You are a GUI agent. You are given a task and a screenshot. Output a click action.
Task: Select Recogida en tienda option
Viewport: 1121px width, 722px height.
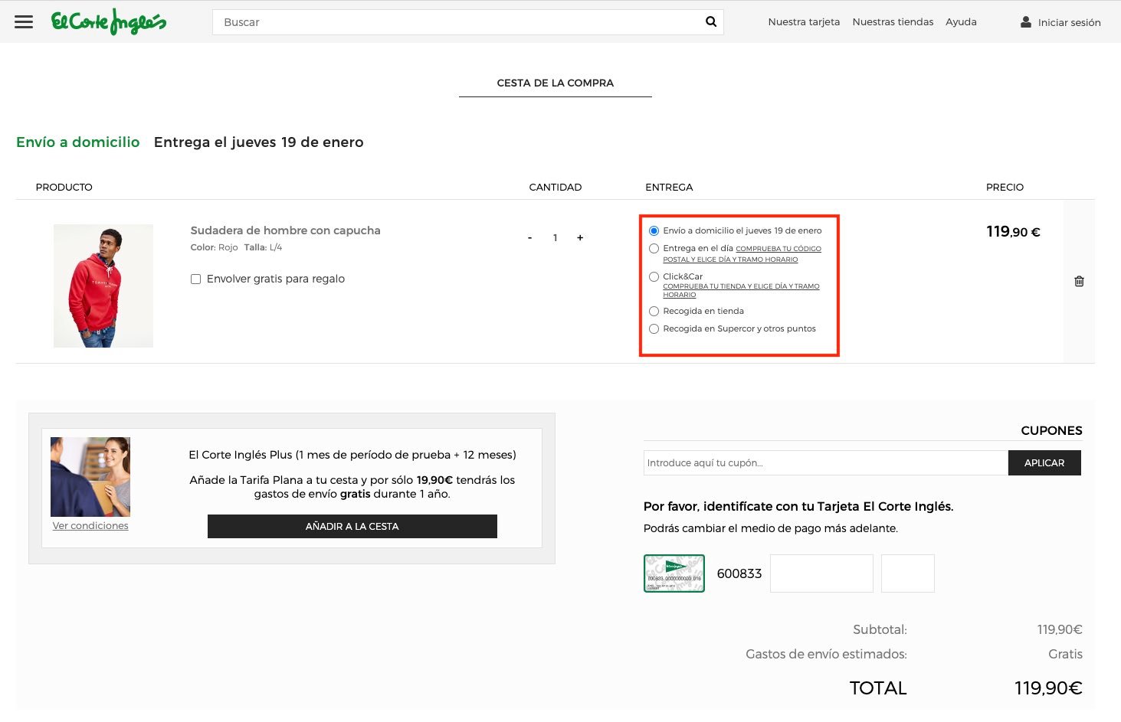click(x=654, y=311)
